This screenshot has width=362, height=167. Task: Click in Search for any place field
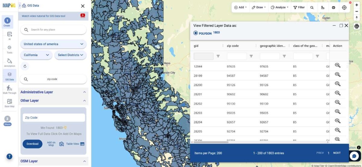click(x=53, y=30)
